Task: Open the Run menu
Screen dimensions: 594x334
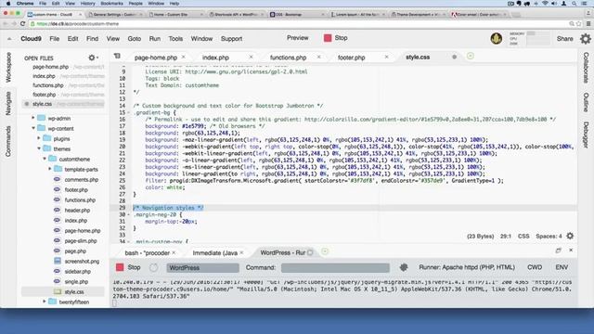Action: pos(155,39)
